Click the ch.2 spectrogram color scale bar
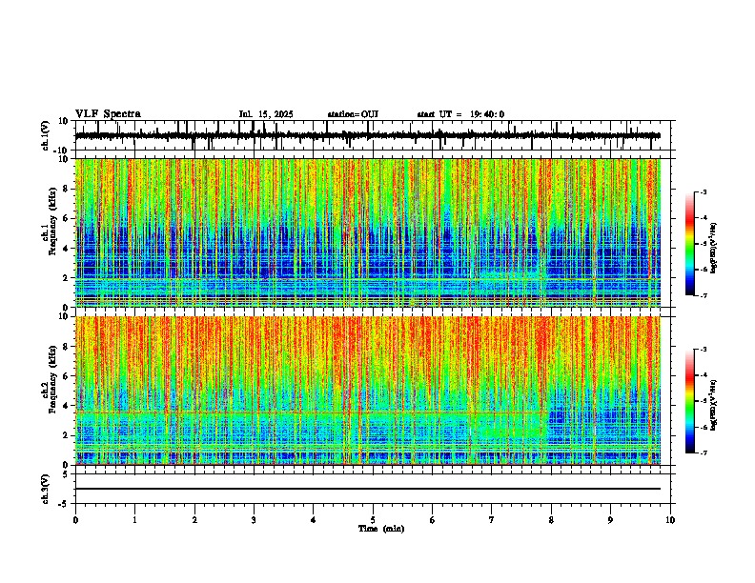 point(690,401)
